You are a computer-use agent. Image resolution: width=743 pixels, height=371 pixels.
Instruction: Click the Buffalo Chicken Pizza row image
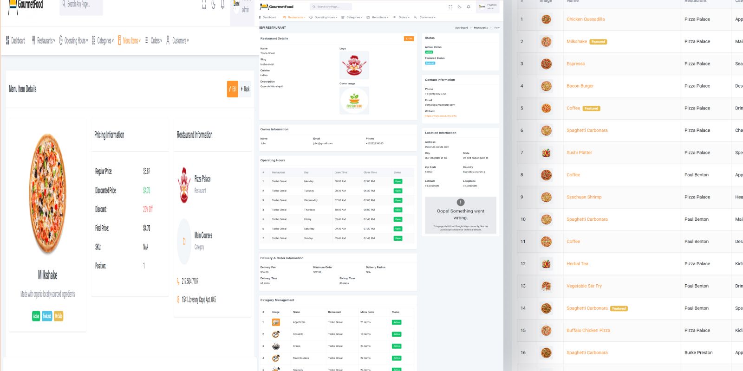click(x=546, y=331)
